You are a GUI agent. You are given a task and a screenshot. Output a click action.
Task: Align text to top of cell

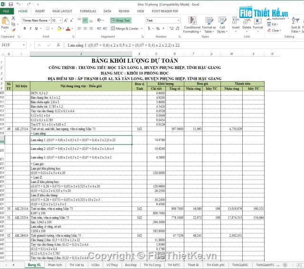point(79,20)
